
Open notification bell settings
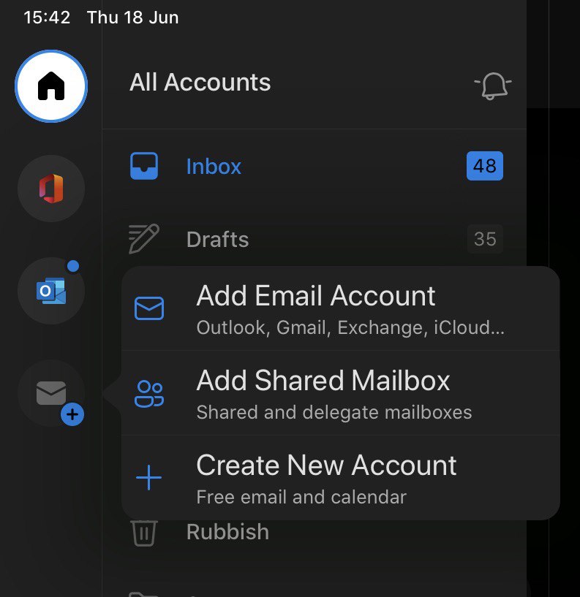(x=492, y=85)
